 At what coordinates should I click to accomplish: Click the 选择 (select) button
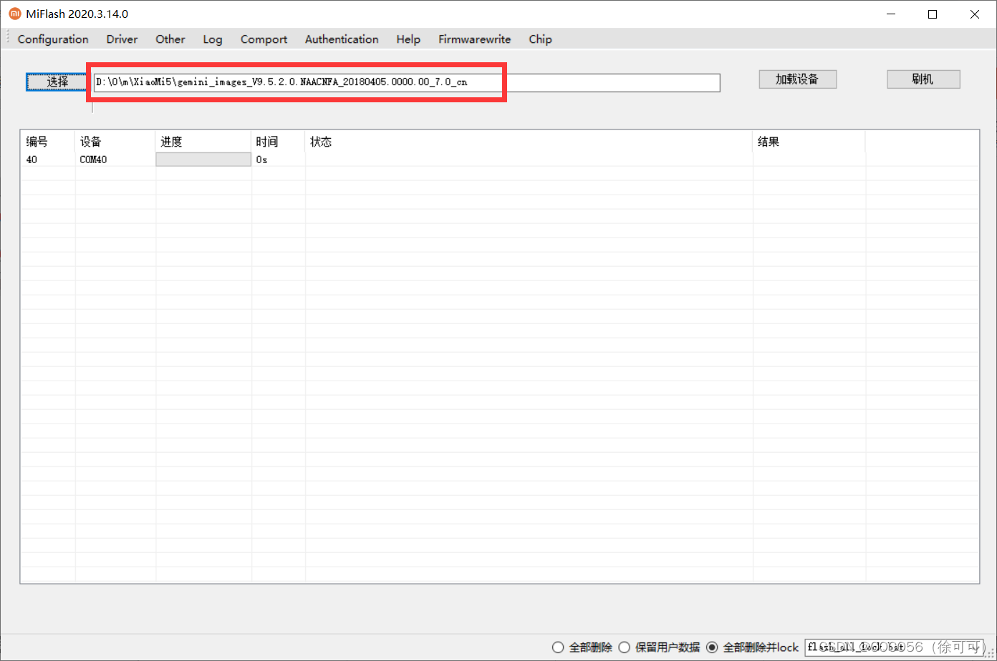tap(57, 82)
